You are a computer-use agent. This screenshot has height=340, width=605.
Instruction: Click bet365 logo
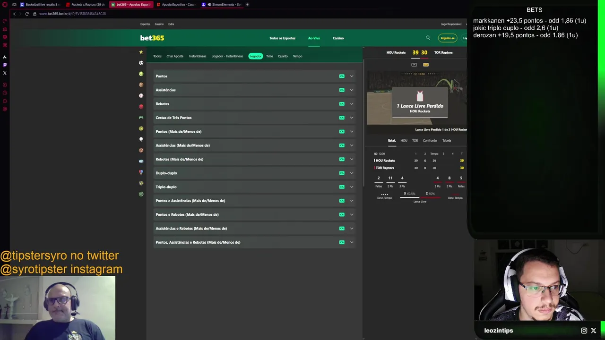click(152, 38)
